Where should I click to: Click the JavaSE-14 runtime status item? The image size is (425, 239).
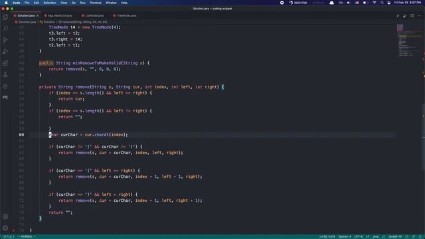pyautogui.click(x=395, y=236)
